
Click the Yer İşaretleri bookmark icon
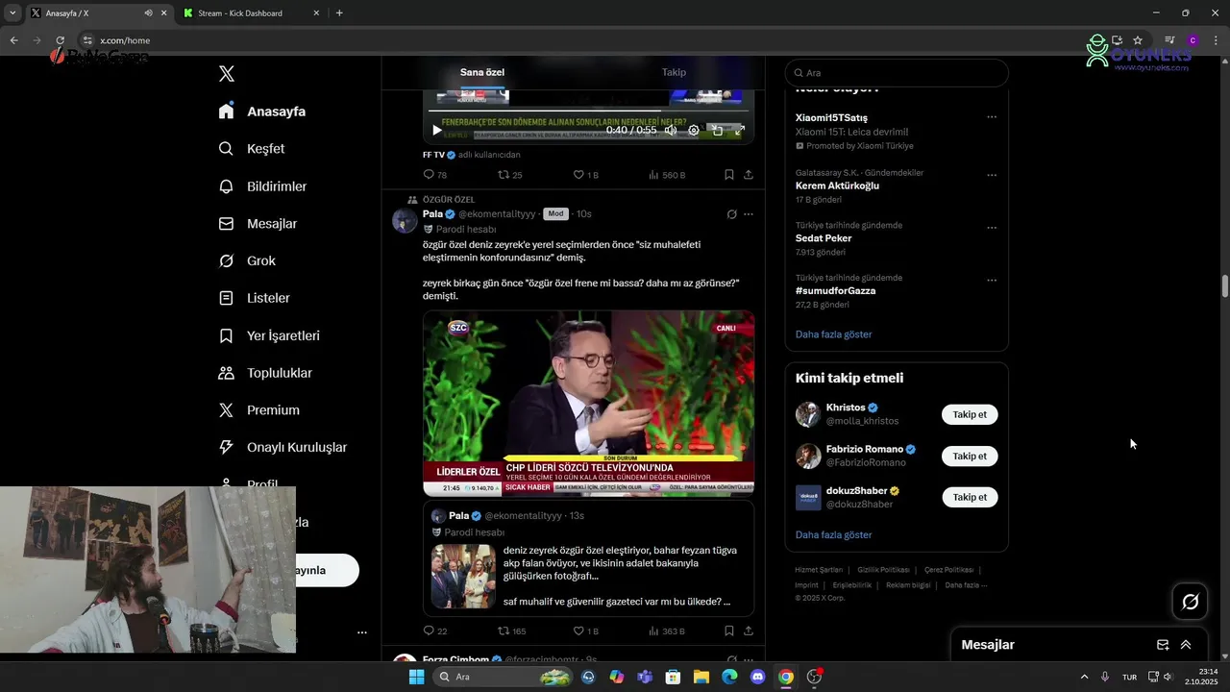[226, 335]
